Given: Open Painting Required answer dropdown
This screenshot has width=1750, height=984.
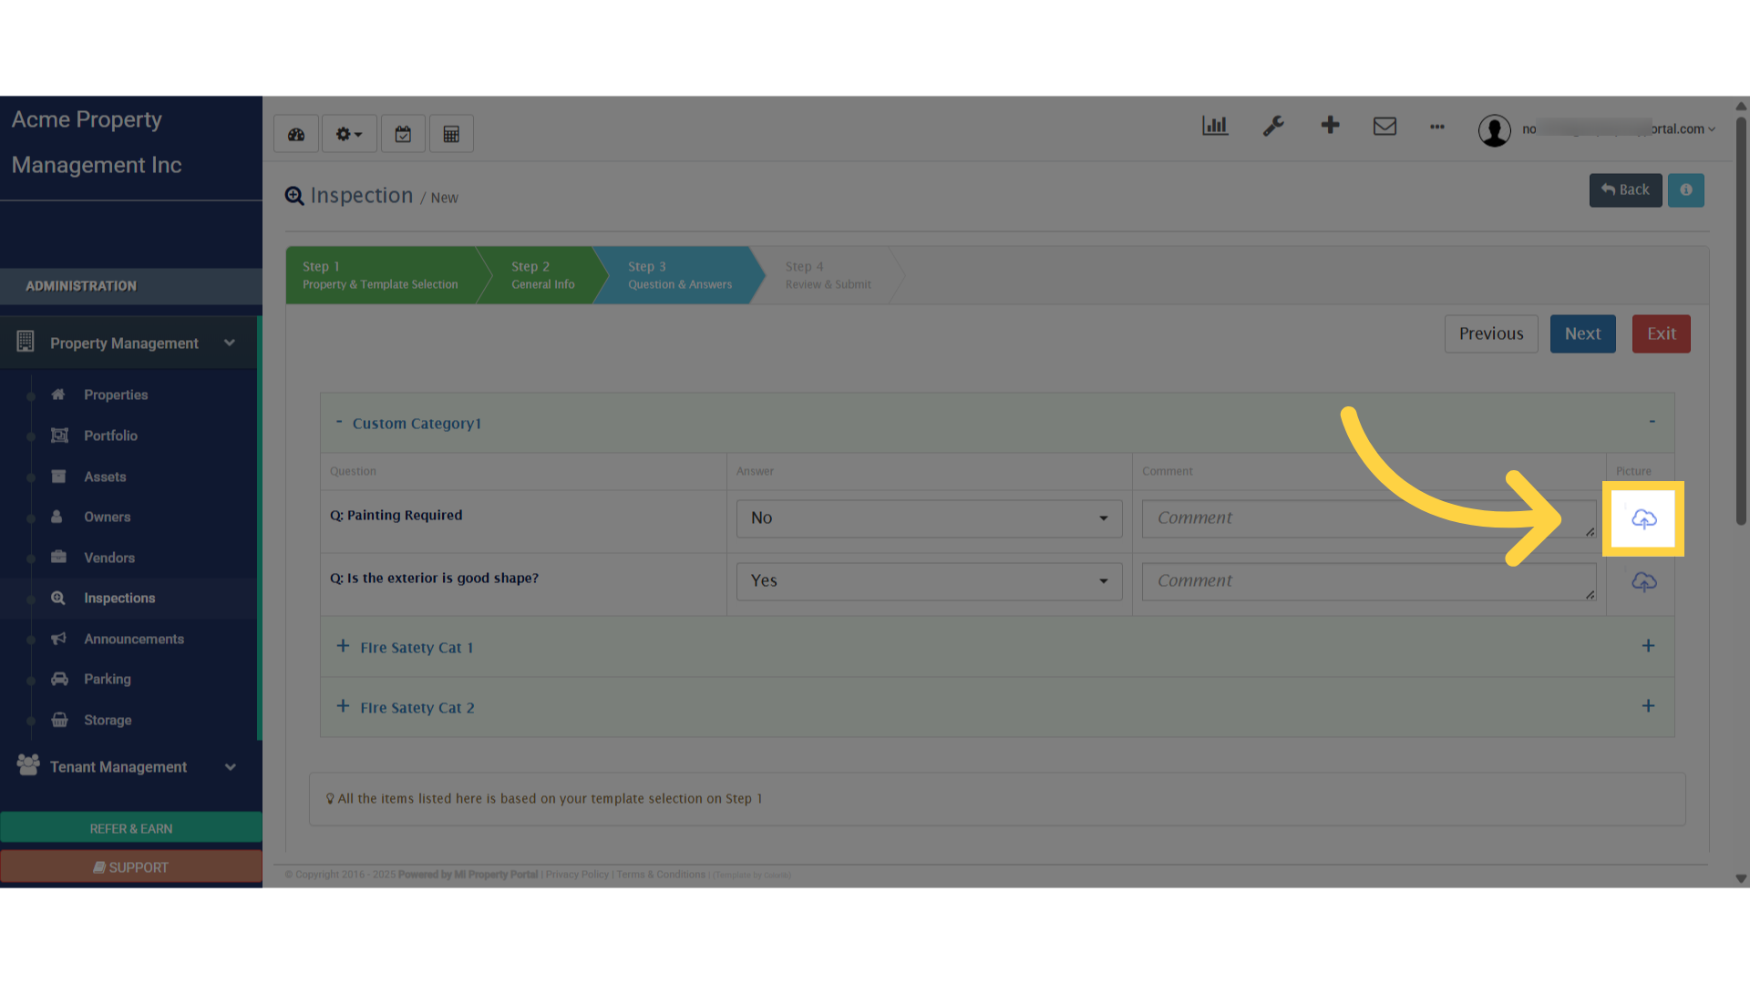Looking at the screenshot, I should tap(930, 518).
